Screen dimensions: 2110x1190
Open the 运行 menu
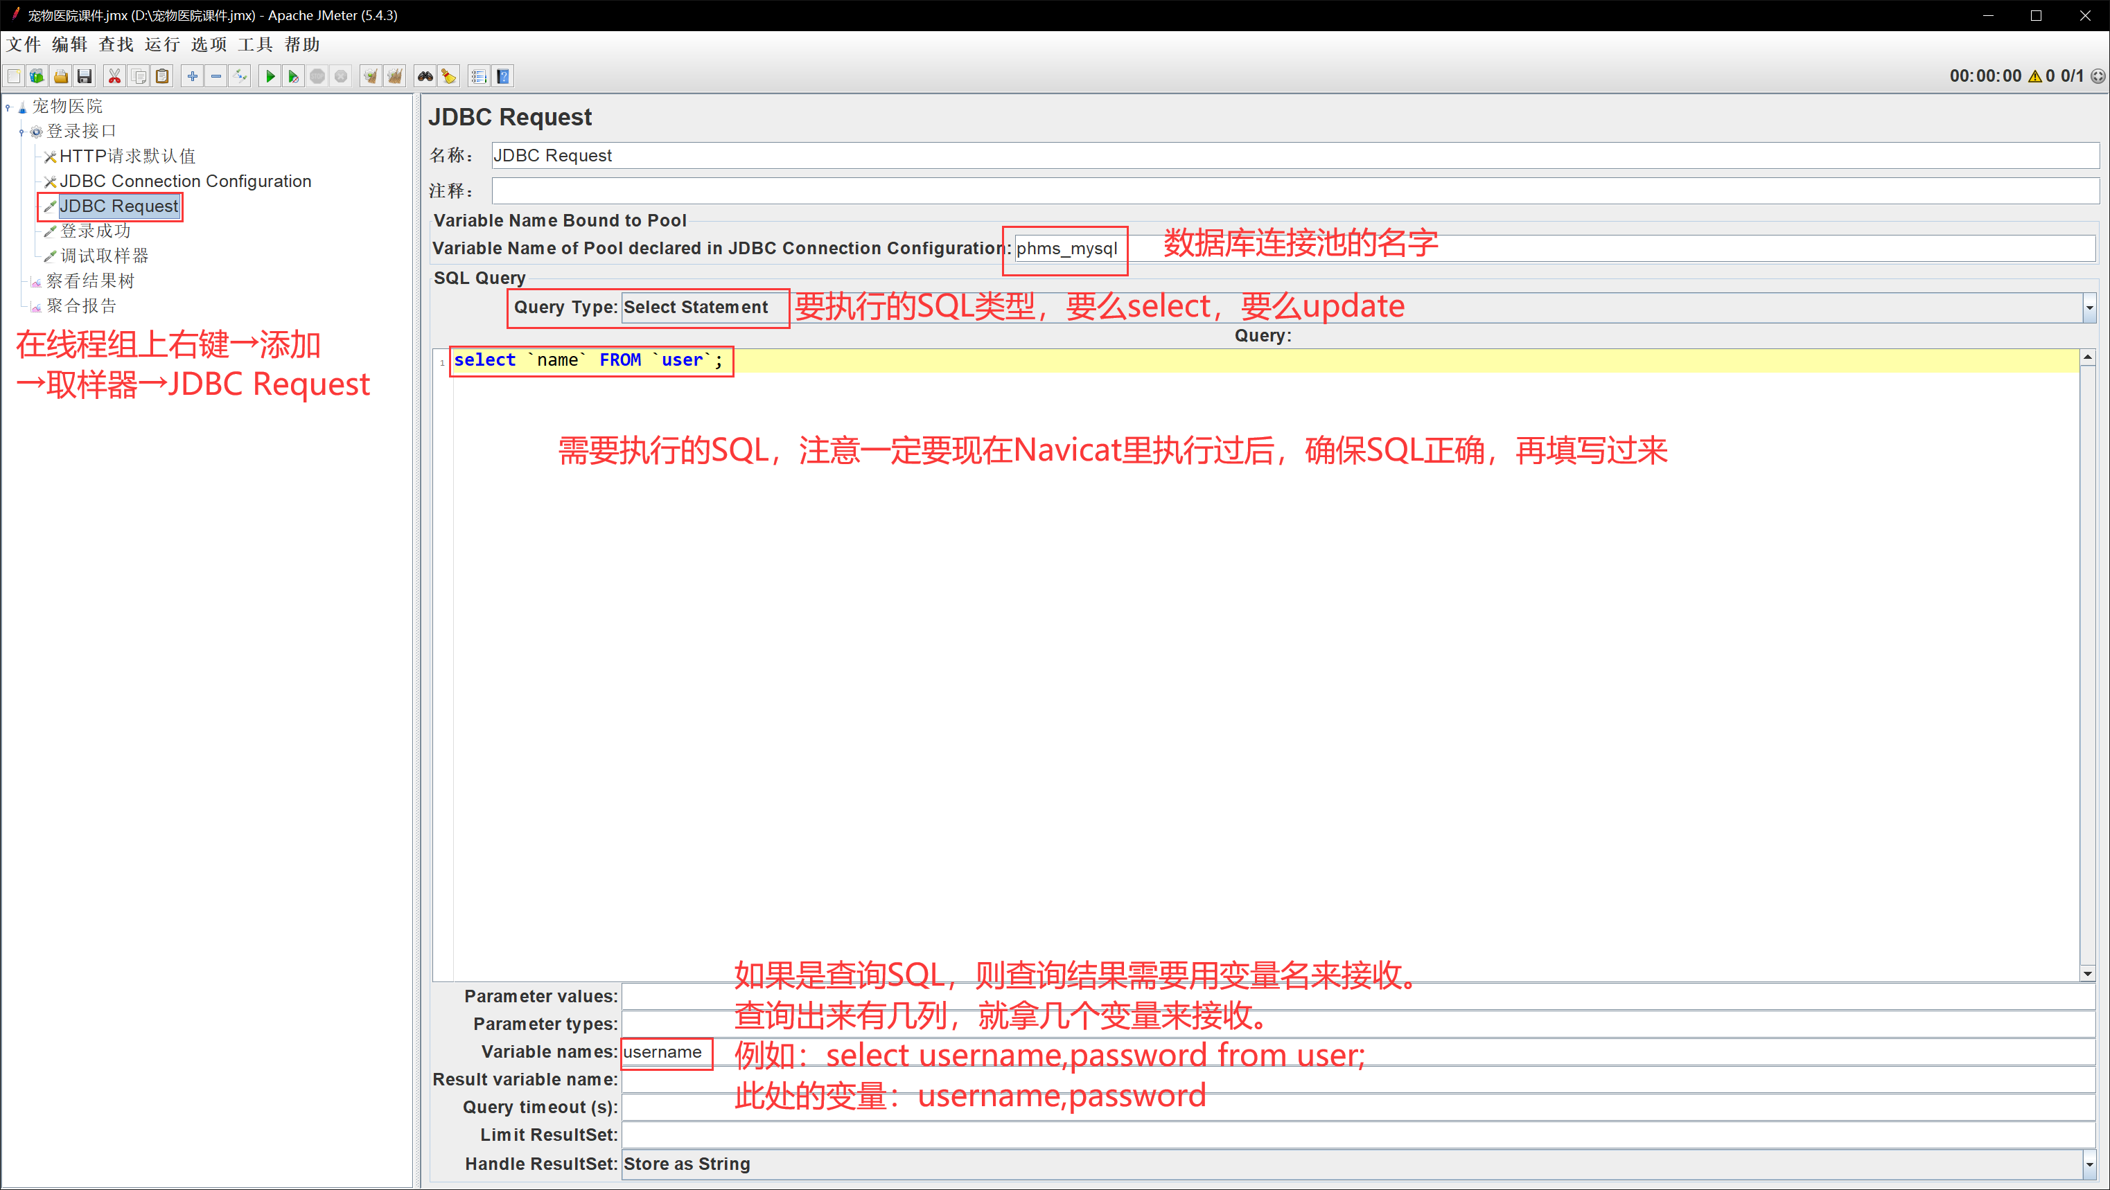[161, 44]
